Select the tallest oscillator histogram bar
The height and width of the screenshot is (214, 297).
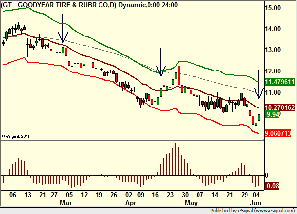[x=176, y=159]
